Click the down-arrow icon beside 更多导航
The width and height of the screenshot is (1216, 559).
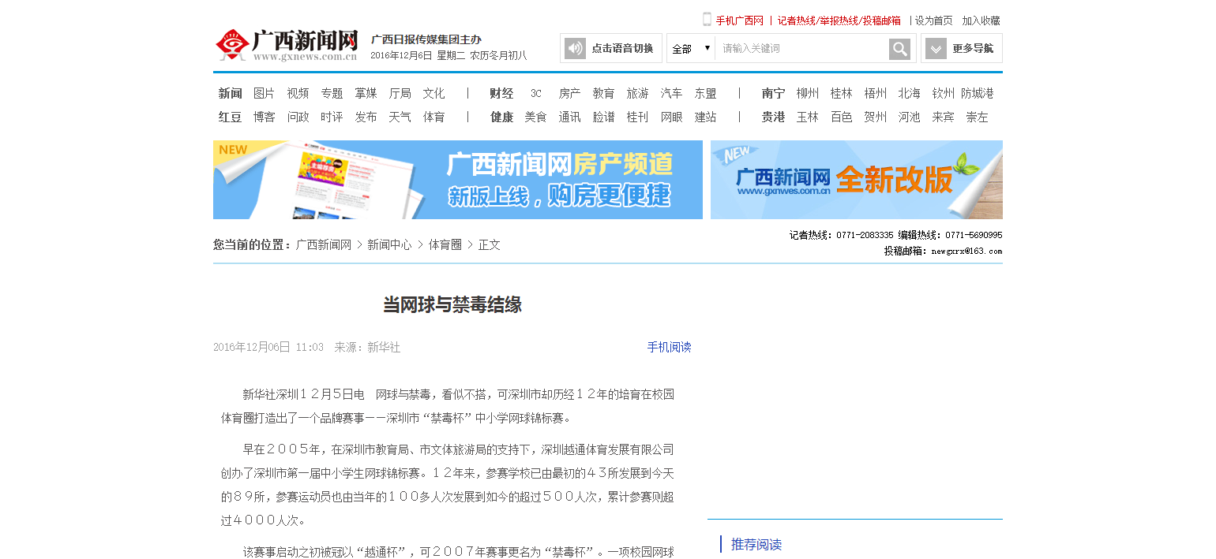tap(936, 49)
